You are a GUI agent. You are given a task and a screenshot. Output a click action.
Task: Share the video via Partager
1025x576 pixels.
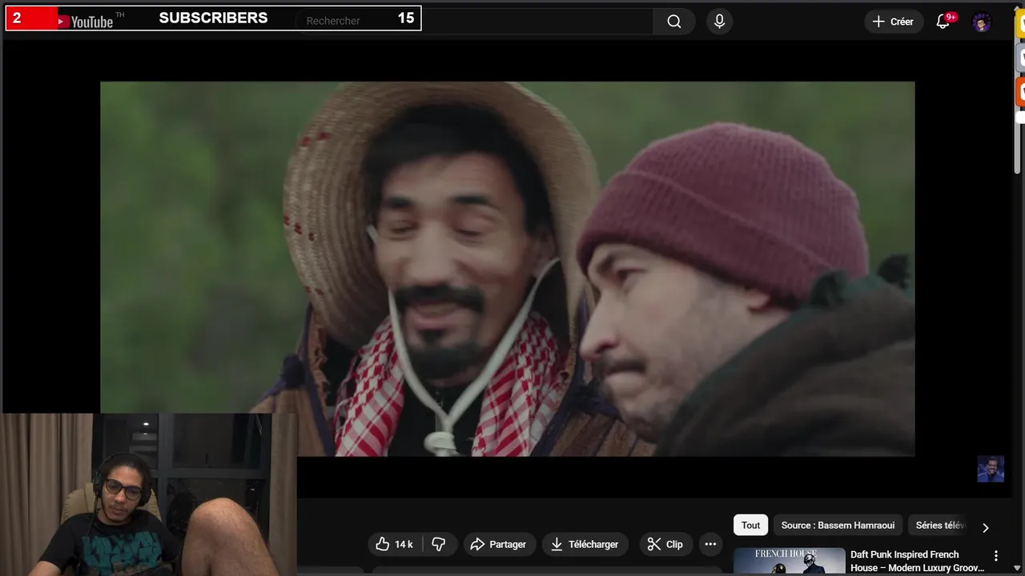498,544
